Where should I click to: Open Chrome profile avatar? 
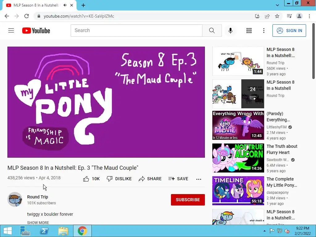pyautogui.click(x=299, y=16)
